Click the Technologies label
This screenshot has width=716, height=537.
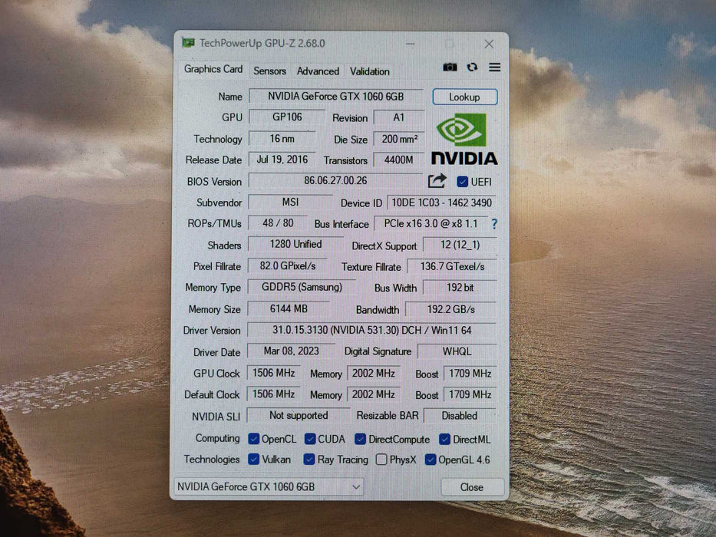[211, 460]
